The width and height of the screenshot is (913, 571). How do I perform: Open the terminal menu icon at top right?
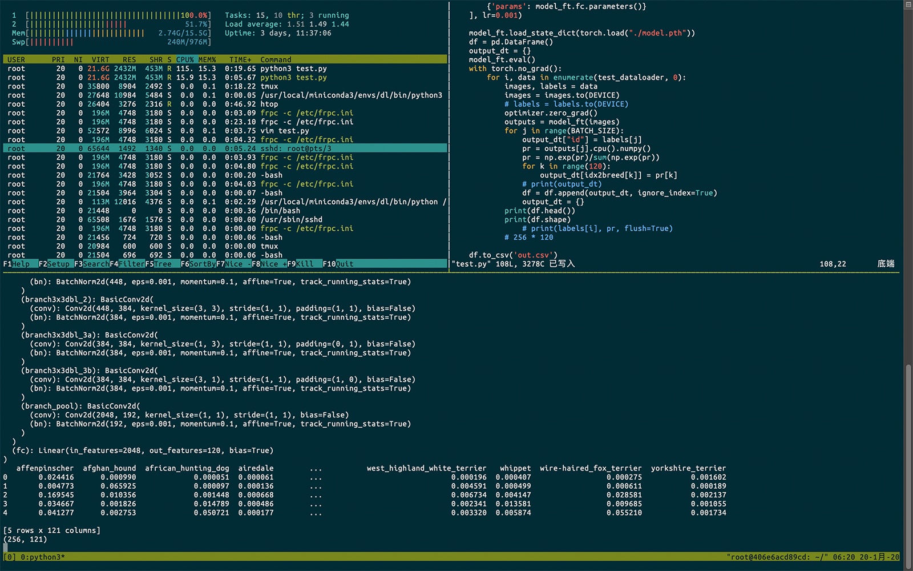click(908, 5)
